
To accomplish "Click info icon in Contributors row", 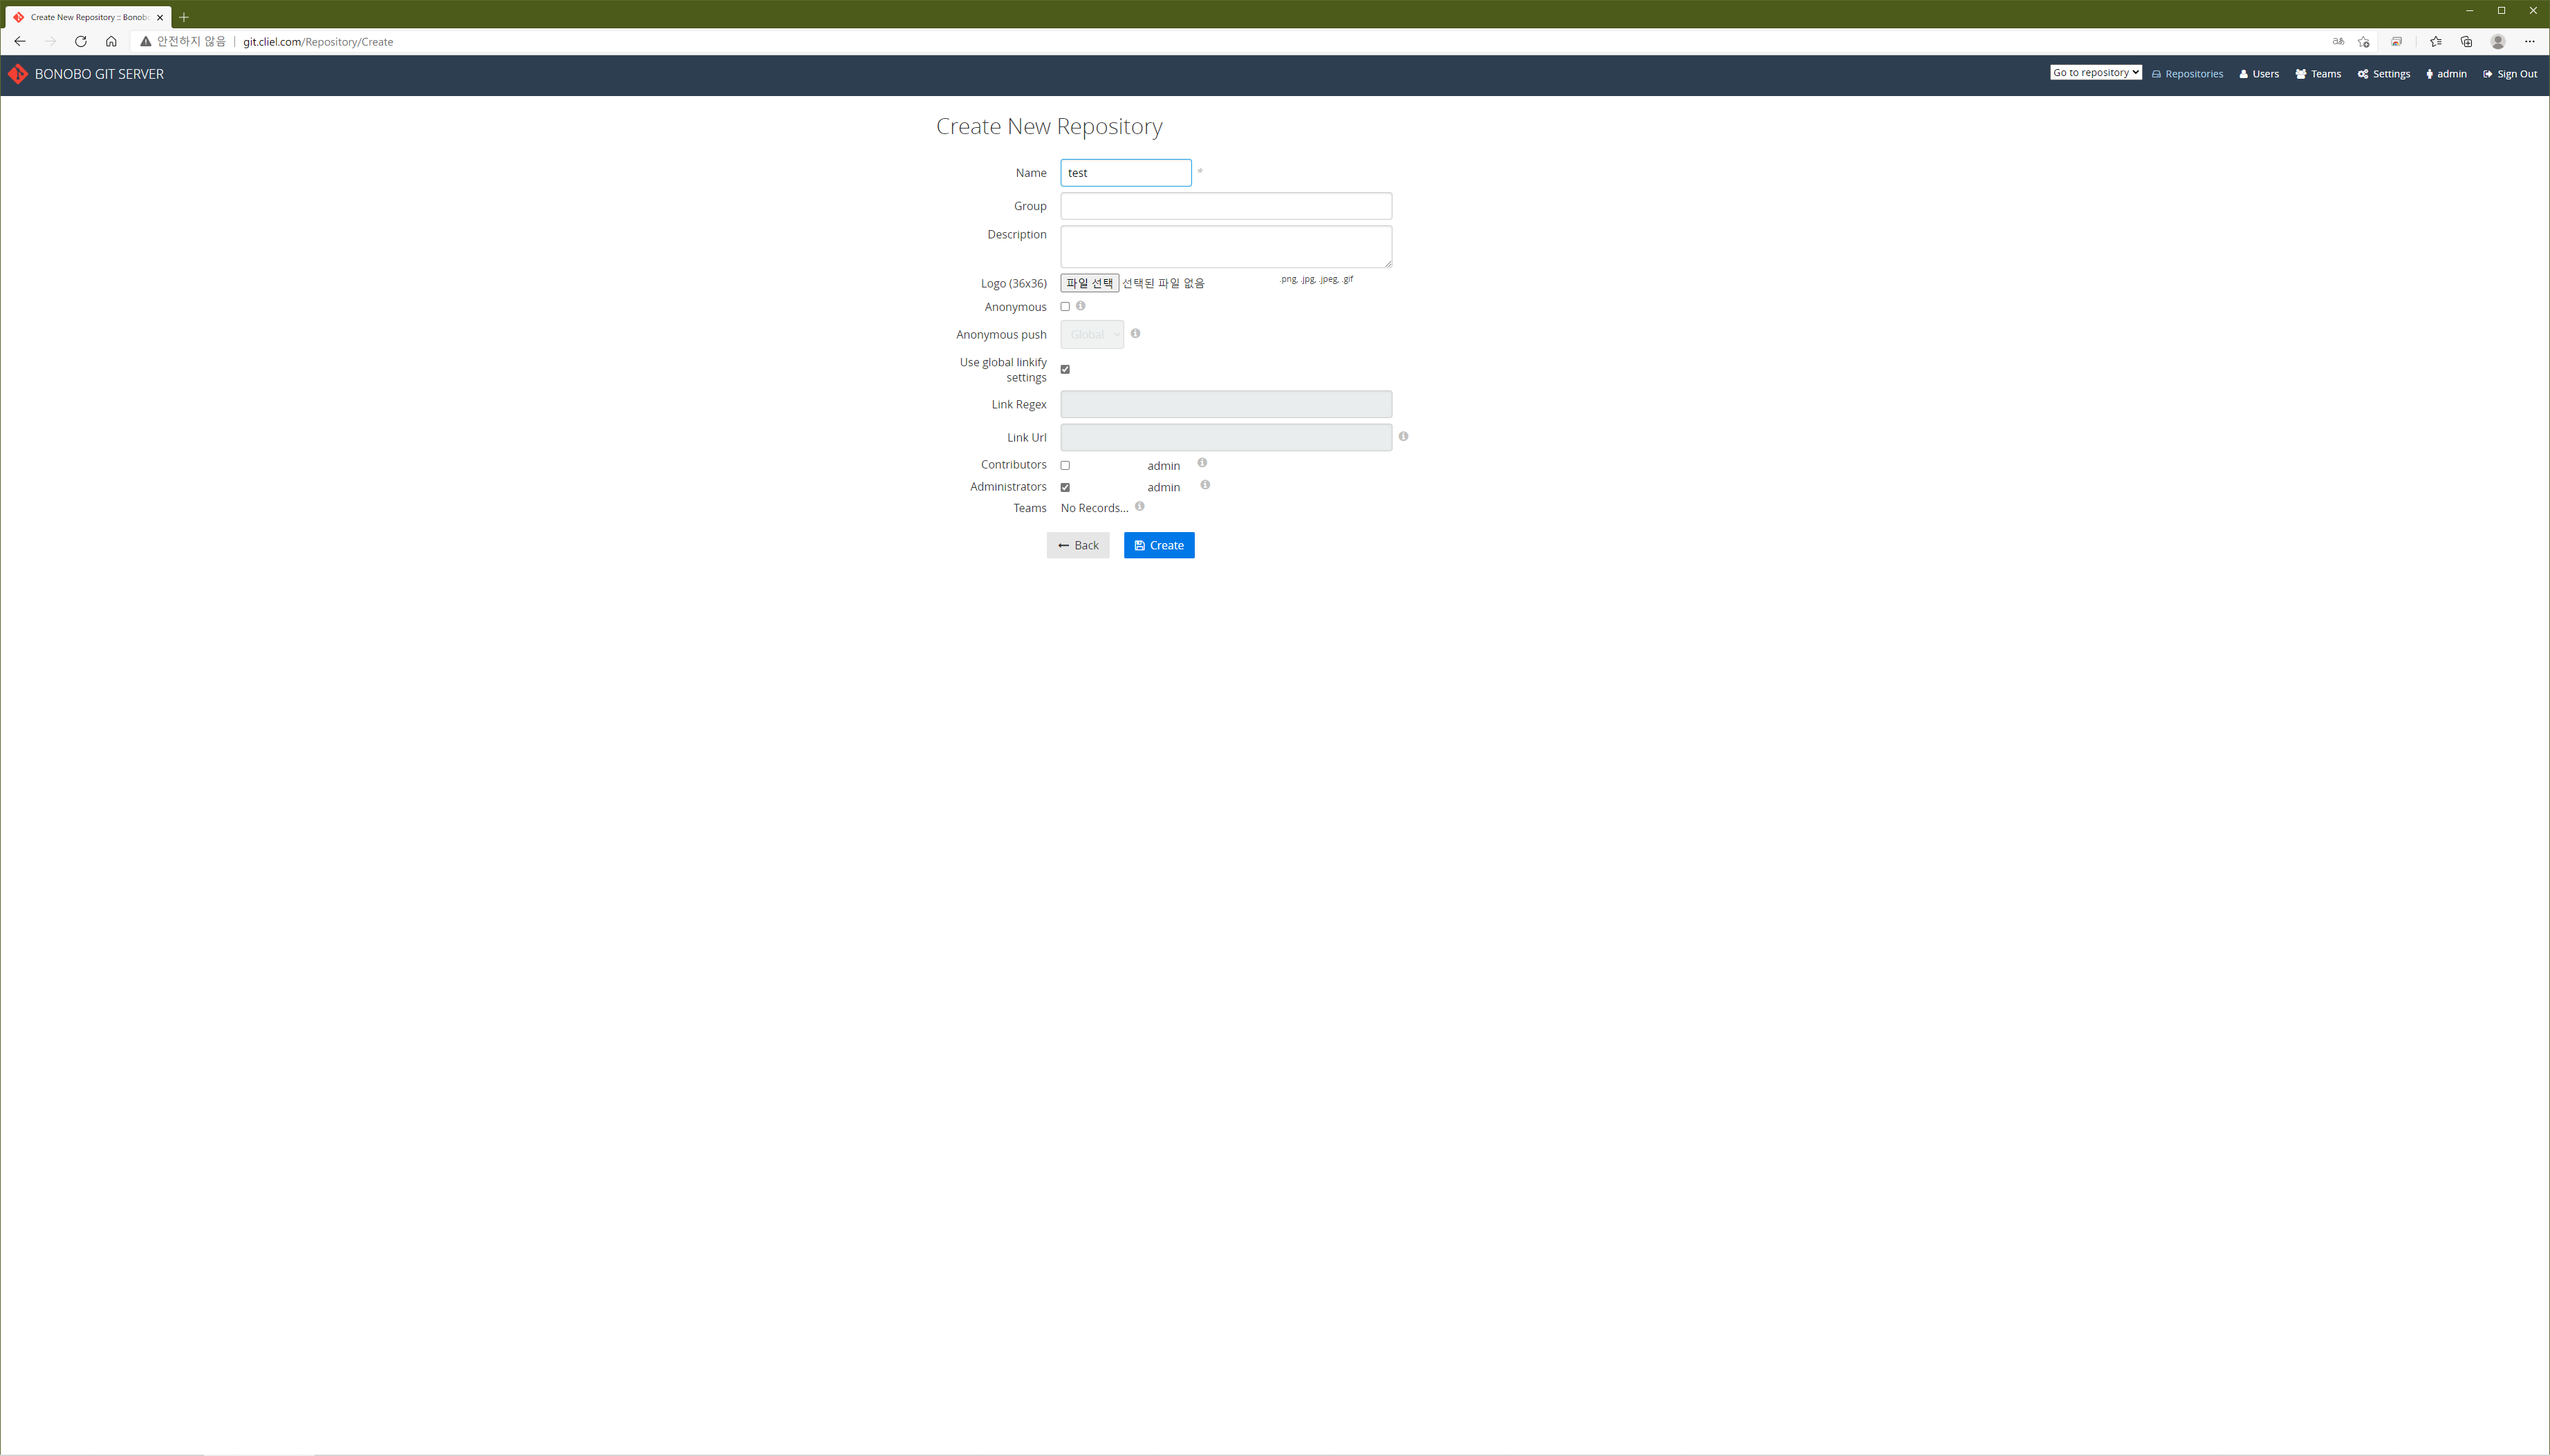I will (x=1202, y=463).
